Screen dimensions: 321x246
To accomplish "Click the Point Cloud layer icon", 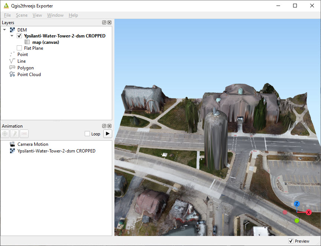I will [x=12, y=74].
